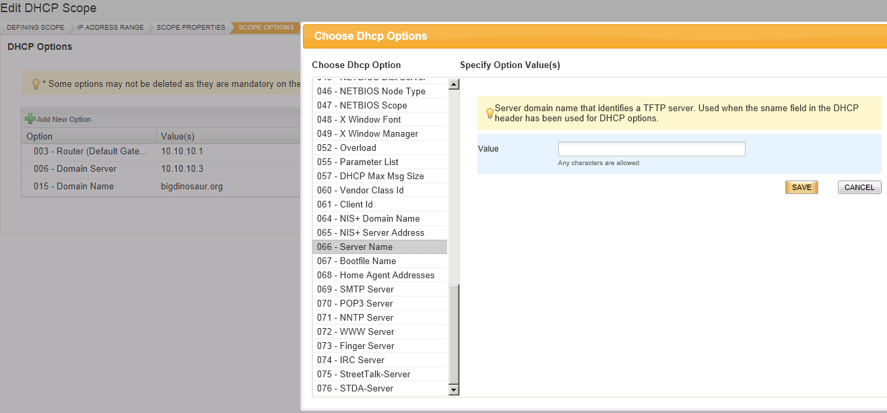The image size is (887, 413).
Task: Select option 071 - NNTP Server
Action: pos(380,317)
